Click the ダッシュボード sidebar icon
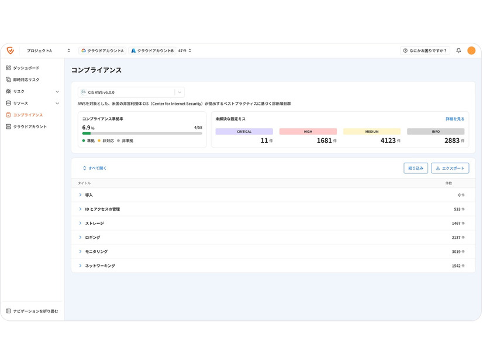The height and width of the screenshot is (363, 483). pyautogui.click(x=8, y=68)
